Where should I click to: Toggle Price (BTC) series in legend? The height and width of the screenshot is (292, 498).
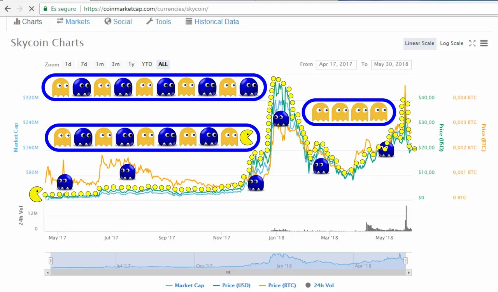point(277,285)
